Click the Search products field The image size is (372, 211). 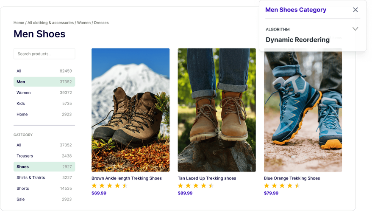pos(44,53)
